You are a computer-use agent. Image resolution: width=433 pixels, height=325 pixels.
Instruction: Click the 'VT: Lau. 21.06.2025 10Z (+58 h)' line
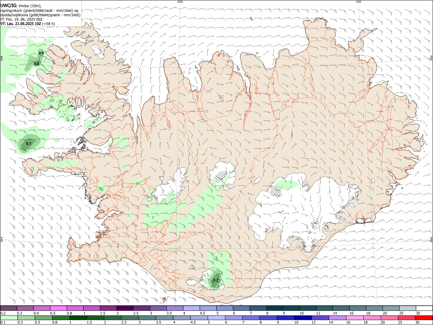coord(28,24)
